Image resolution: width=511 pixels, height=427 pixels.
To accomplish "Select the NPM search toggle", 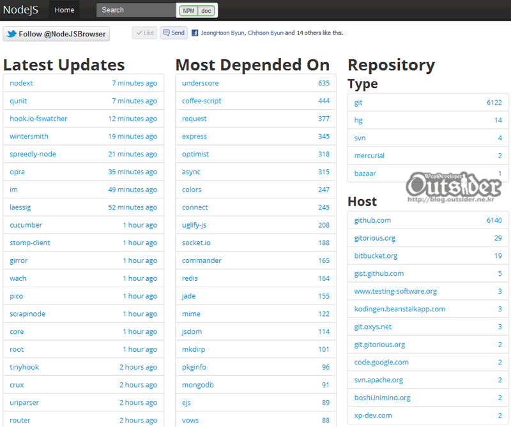I will 188,11.
